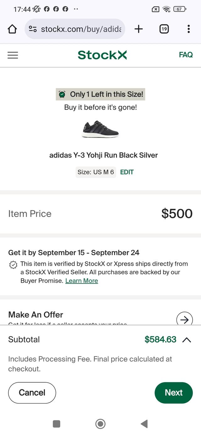Open the StockX hamburger menu

tap(13, 55)
